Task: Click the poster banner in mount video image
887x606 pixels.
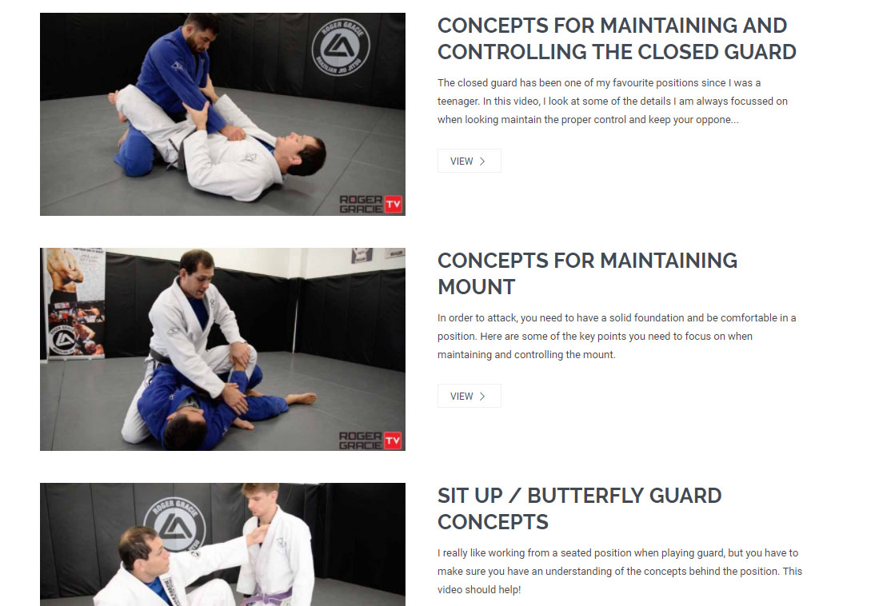Action: coord(74,303)
